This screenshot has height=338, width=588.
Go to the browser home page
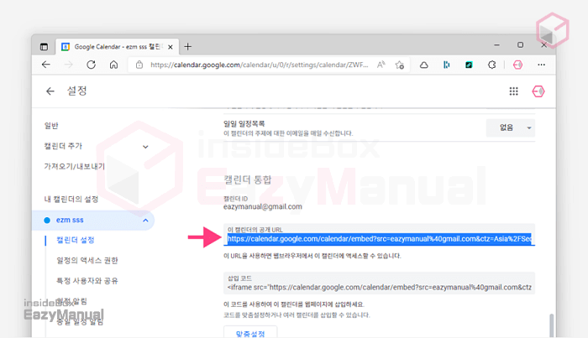point(113,65)
